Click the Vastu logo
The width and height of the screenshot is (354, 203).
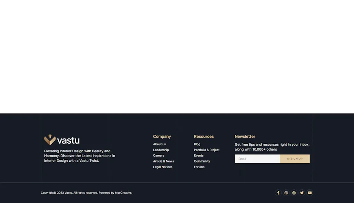(62, 140)
